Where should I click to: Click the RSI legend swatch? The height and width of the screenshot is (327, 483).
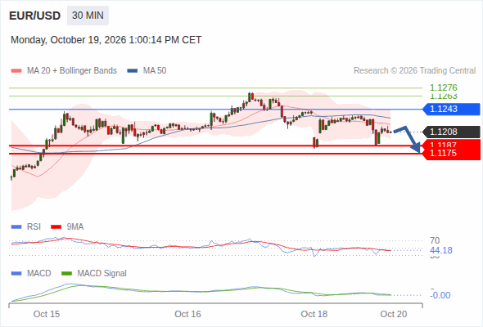click(16, 227)
